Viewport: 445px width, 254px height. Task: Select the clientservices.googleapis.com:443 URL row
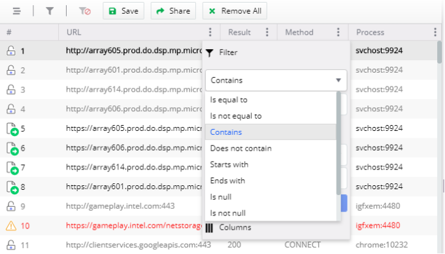click(x=139, y=245)
